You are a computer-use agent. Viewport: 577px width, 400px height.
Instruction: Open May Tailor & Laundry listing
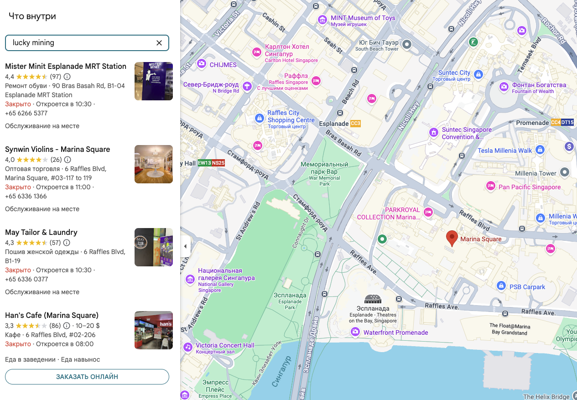(41, 232)
